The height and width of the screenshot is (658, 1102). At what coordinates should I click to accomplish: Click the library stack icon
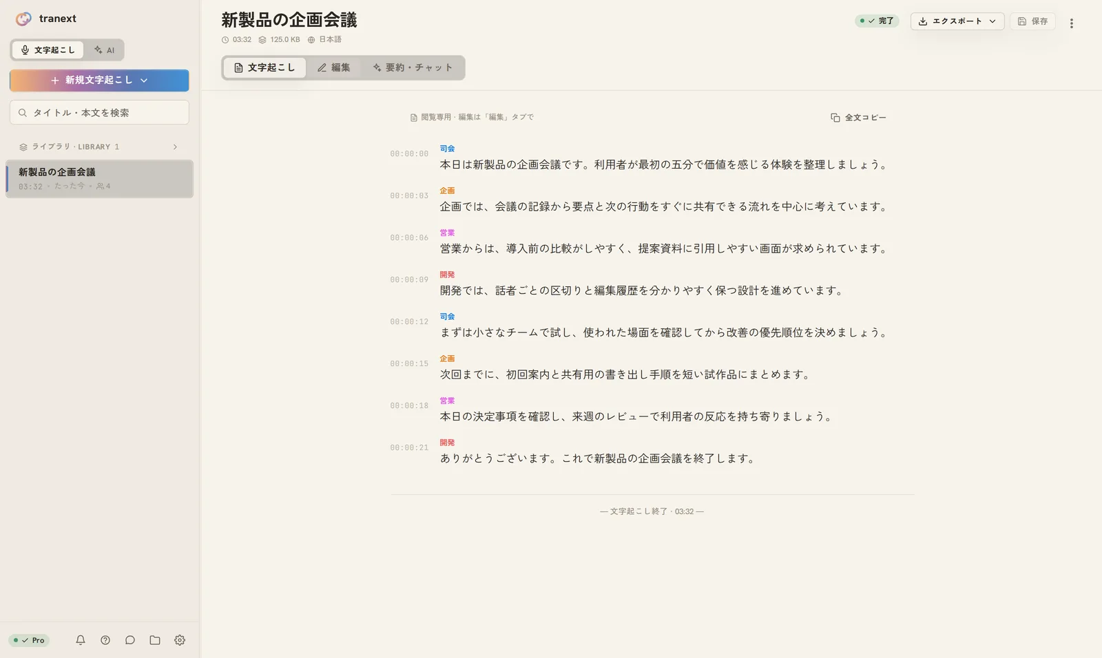23,147
